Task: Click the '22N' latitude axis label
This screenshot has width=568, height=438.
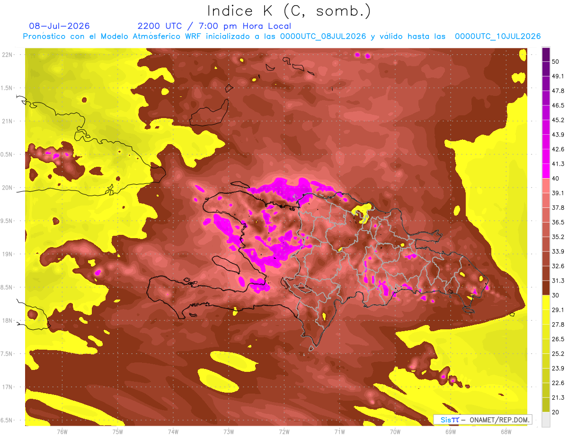Action: pos(8,55)
